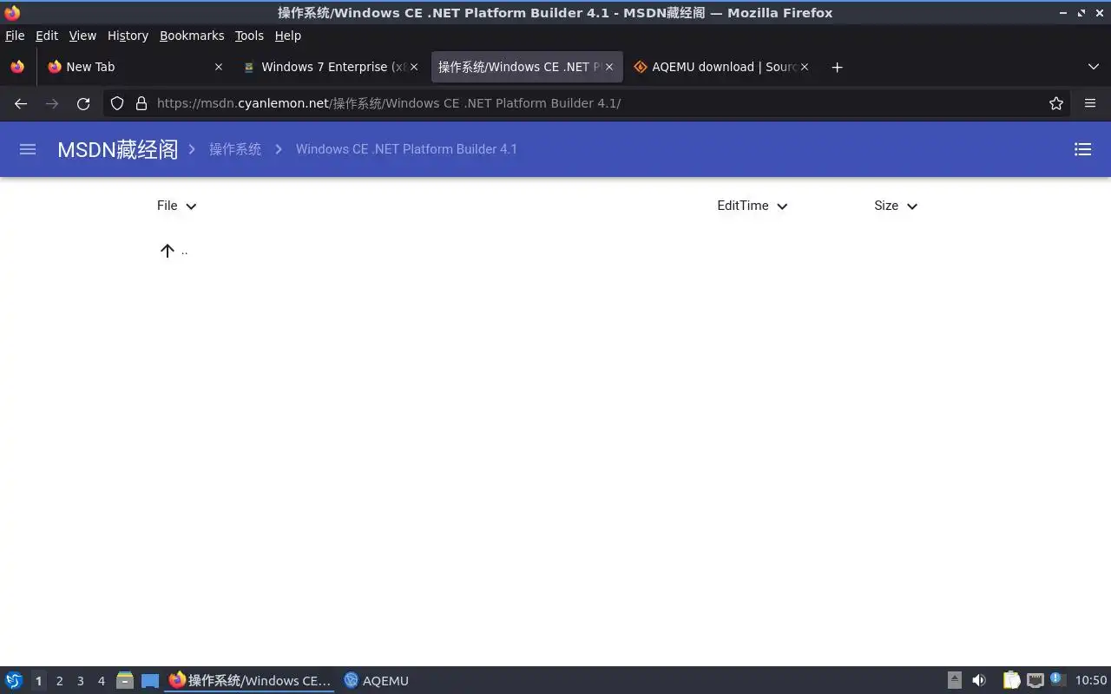The height and width of the screenshot is (694, 1111).
Task: Click the MSDN藏经阁 site title
Action: [x=117, y=149]
